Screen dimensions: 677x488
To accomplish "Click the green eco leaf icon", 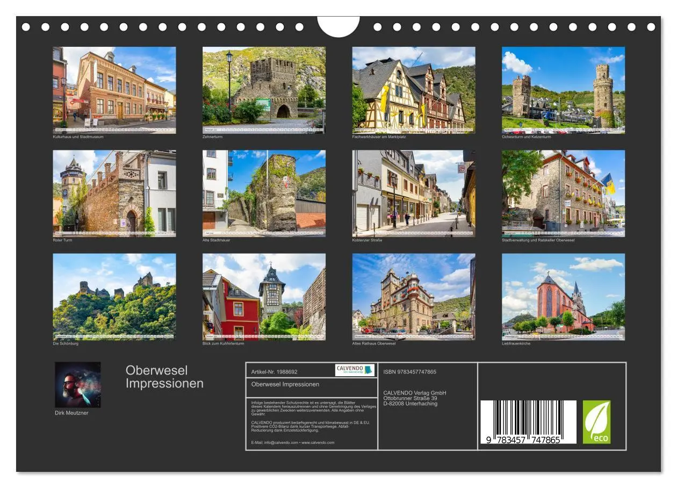I will coord(597,422).
